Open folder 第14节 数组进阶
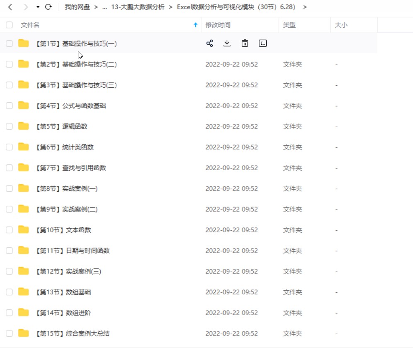Screen dimensions: 413x364 [x=63, y=313]
